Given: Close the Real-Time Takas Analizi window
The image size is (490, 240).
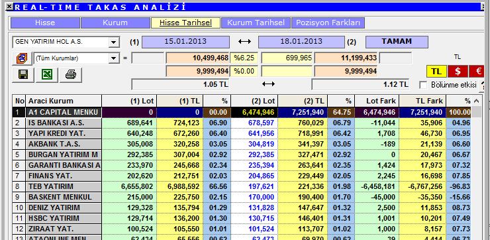Looking at the screenshot, I should (x=10, y=6).
